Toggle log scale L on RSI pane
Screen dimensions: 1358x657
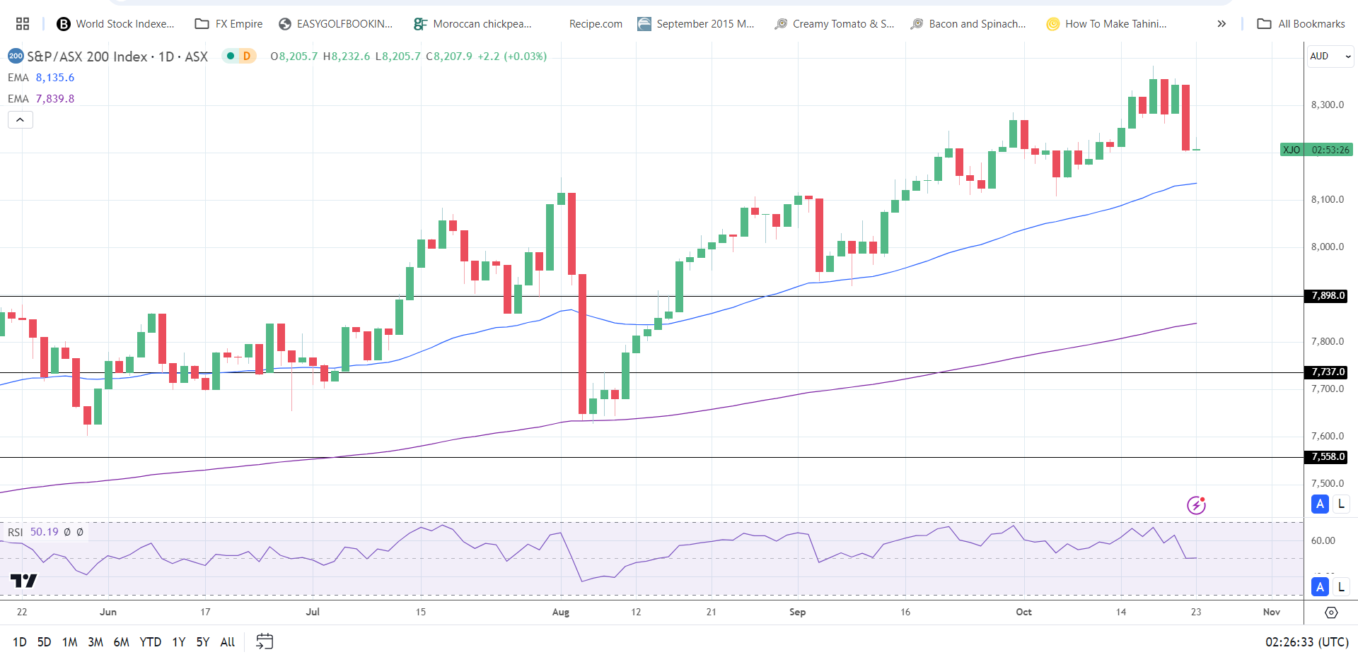point(1341,587)
